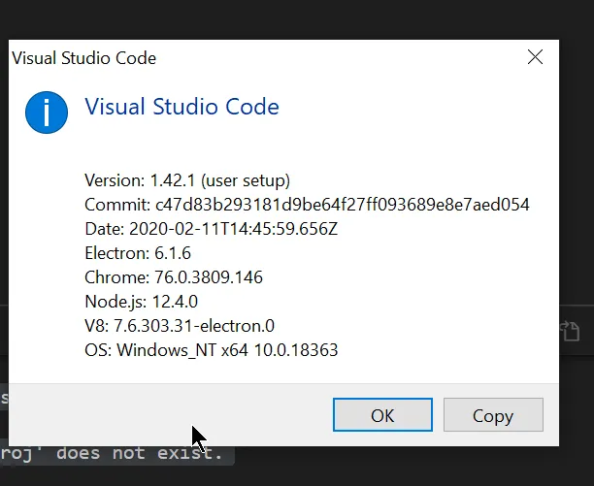The height and width of the screenshot is (486, 594).
Task: Click the partially hidden icon behind the dialog
Action: pos(573,333)
